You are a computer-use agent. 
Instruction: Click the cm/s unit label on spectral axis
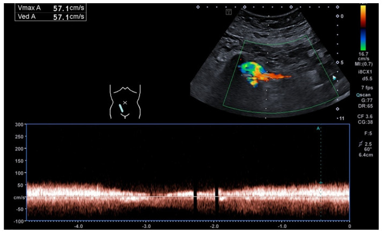click(x=19, y=198)
